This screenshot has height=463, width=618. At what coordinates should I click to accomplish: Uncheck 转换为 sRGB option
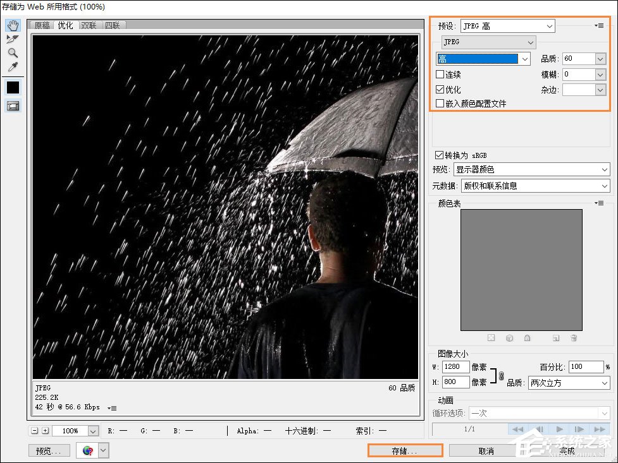point(440,155)
